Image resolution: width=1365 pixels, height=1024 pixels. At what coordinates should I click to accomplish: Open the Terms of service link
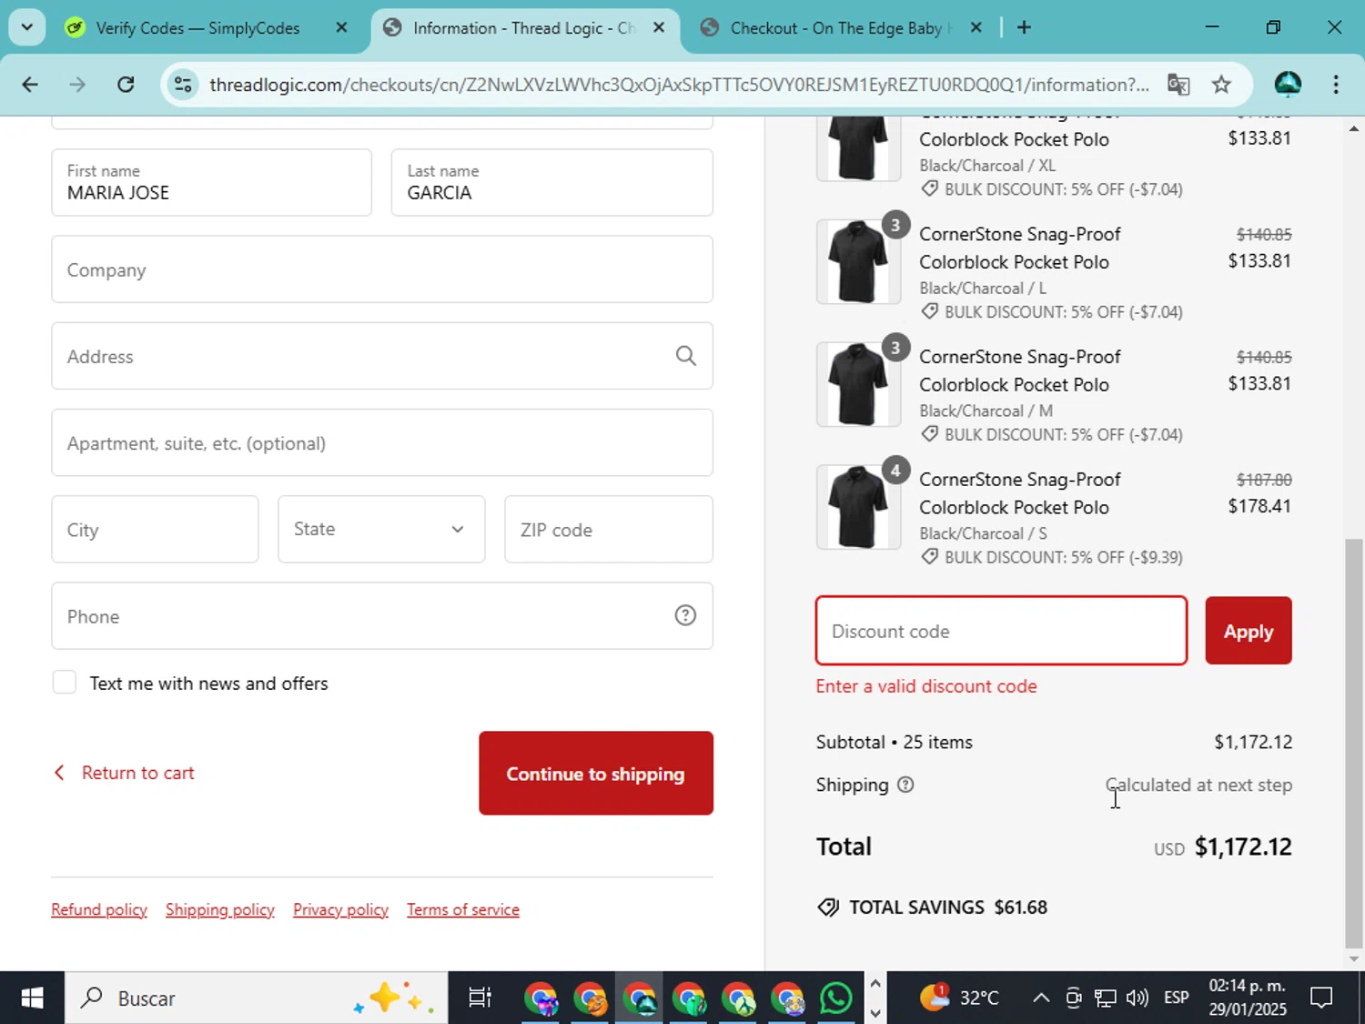pyautogui.click(x=463, y=909)
